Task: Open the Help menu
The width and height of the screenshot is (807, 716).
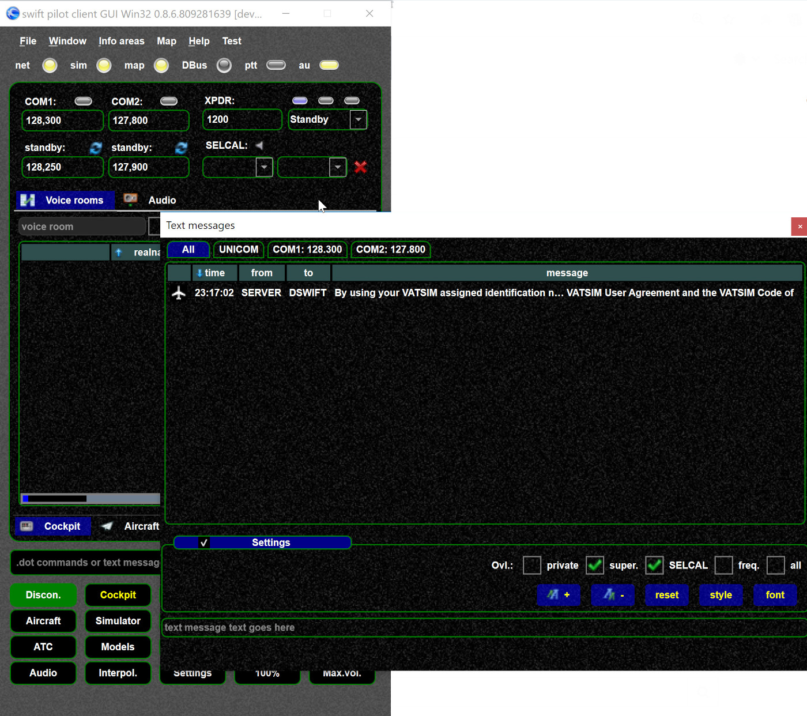Action: (199, 41)
